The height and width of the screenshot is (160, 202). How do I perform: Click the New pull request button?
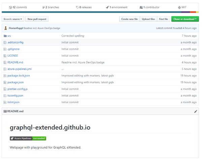click(x=37, y=19)
